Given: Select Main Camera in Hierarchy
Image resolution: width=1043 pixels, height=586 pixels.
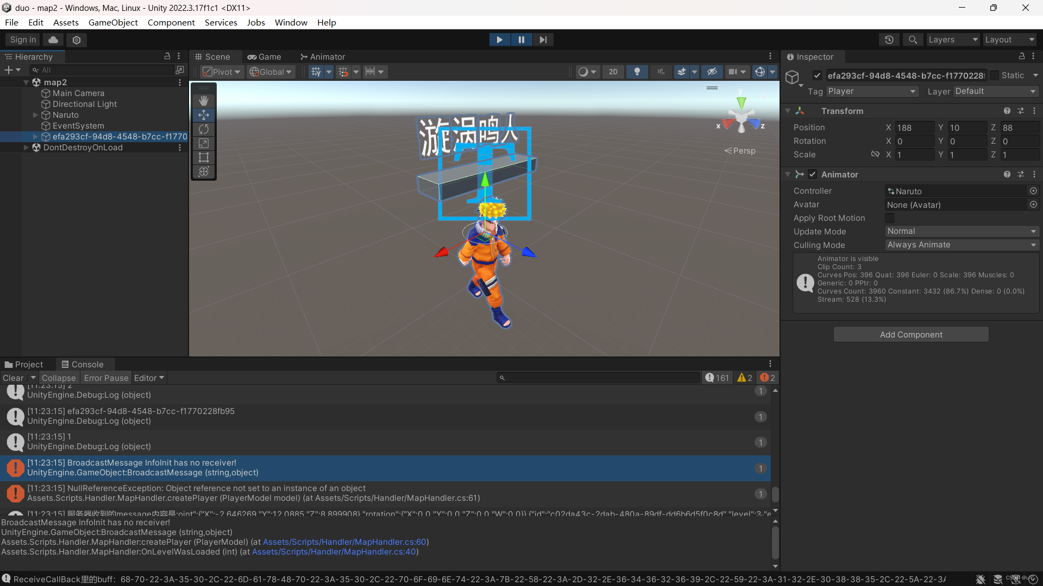Looking at the screenshot, I should (78, 93).
